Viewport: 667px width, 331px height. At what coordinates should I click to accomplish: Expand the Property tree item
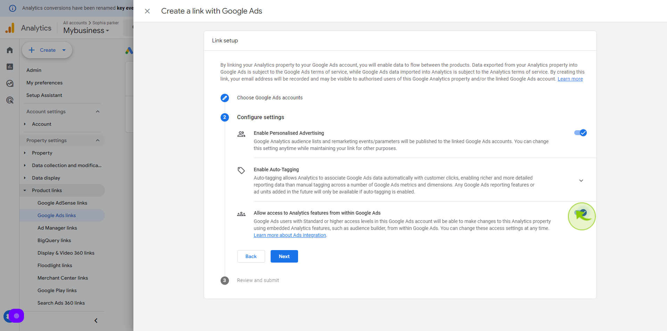[x=25, y=153]
